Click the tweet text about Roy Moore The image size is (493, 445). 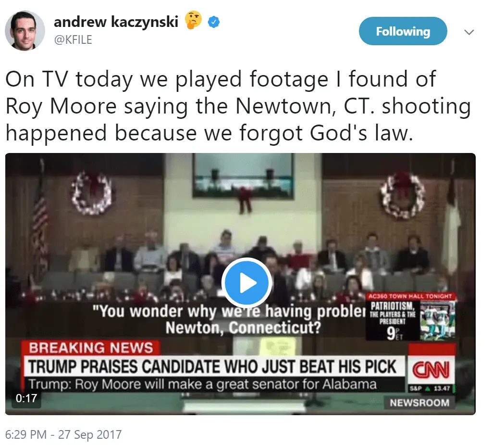coord(238,106)
